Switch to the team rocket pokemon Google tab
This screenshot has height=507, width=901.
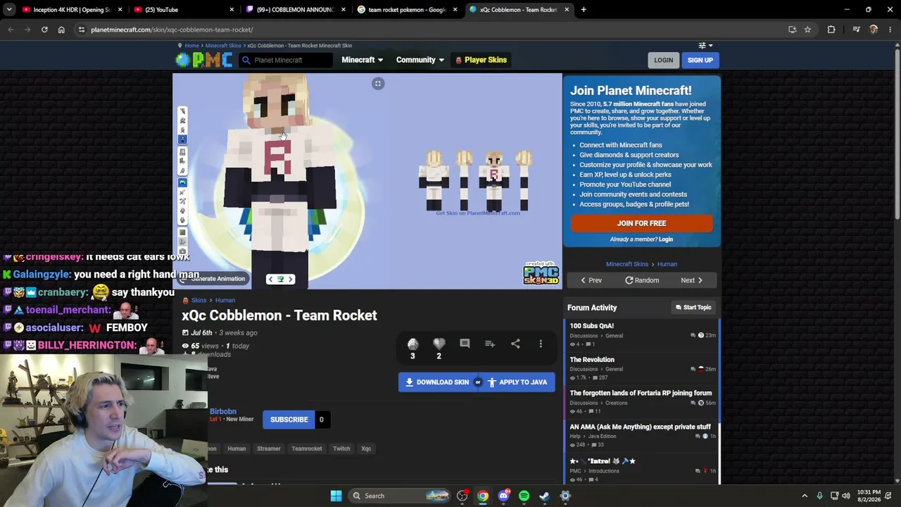[406, 10]
